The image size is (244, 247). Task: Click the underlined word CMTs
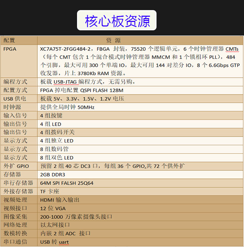click(232, 49)
